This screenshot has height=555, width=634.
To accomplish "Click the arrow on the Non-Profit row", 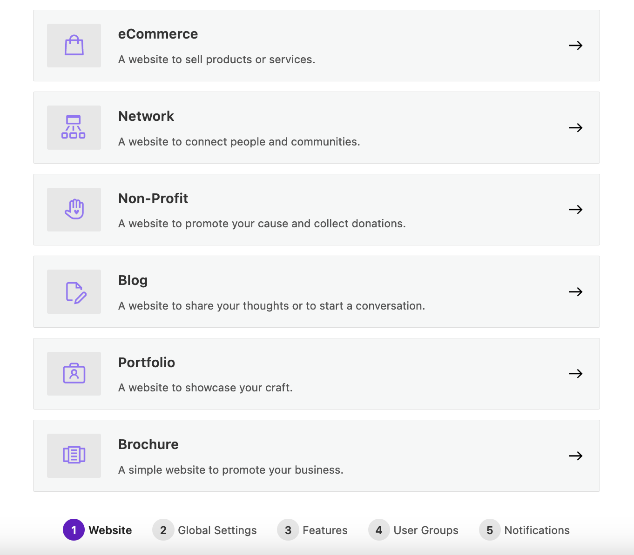I will pos(576,210).
